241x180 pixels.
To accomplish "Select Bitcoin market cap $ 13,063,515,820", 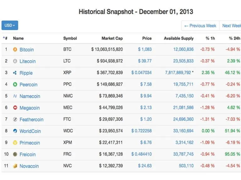I will click(107, 49).
